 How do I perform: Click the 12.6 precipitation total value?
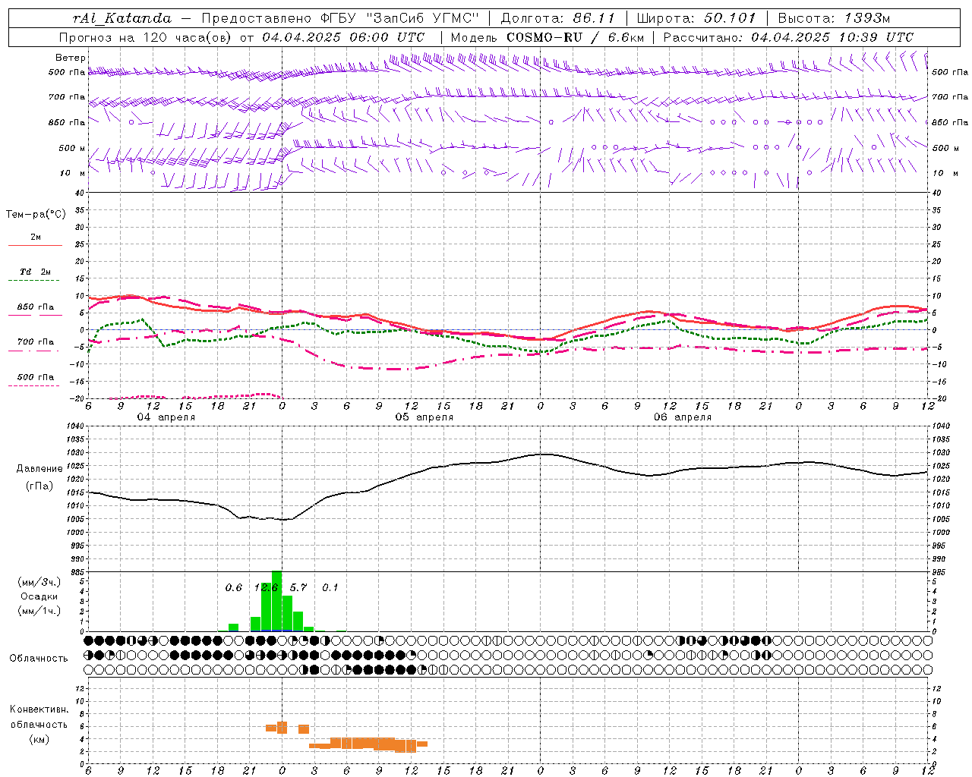[267, 588]
